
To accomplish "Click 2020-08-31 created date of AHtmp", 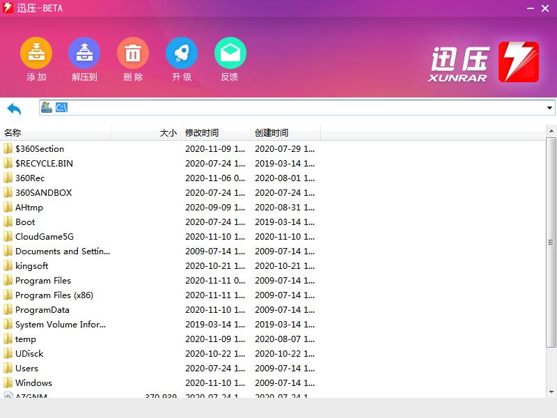I will click(x=285, y=207).
